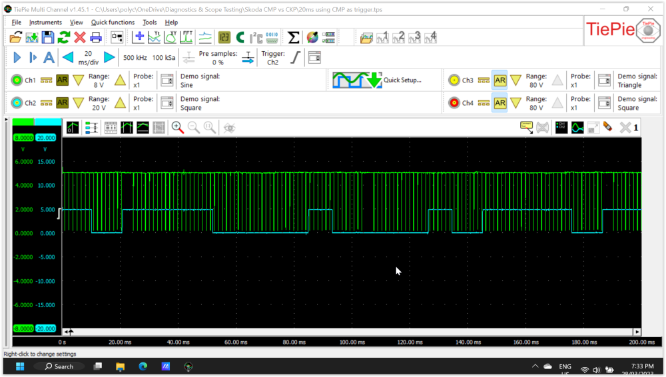Toggle Ch3 auto ranging AR button
Image resolution: width=666 pixels, height=377 pixels.
point(500,80)
